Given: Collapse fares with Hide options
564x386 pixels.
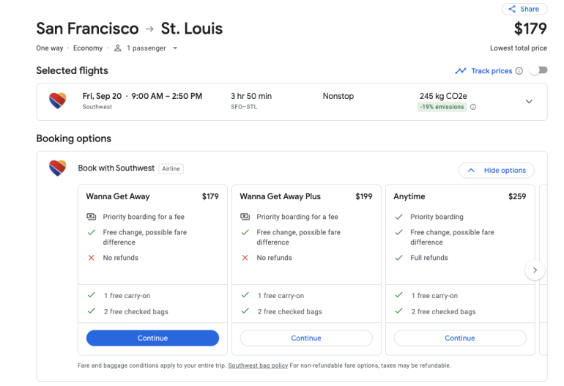Looking at the screenshot, I should [x=496, y=171].
